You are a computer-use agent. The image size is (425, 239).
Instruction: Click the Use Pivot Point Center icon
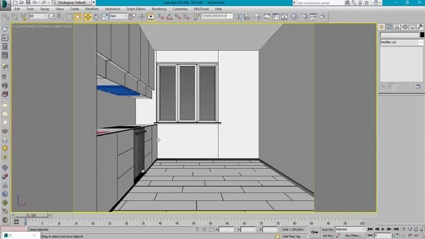[x=132, y=17]
